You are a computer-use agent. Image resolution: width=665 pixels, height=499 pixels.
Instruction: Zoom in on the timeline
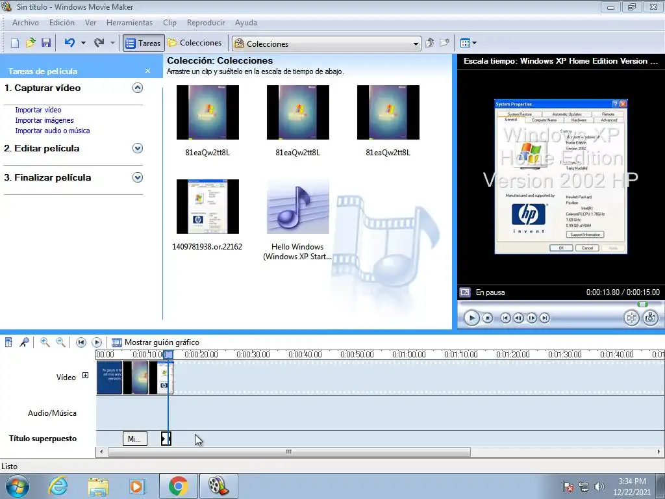[x=45, y=342]
